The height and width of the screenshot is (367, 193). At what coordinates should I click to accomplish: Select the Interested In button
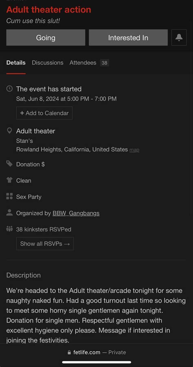click(128, 38)
